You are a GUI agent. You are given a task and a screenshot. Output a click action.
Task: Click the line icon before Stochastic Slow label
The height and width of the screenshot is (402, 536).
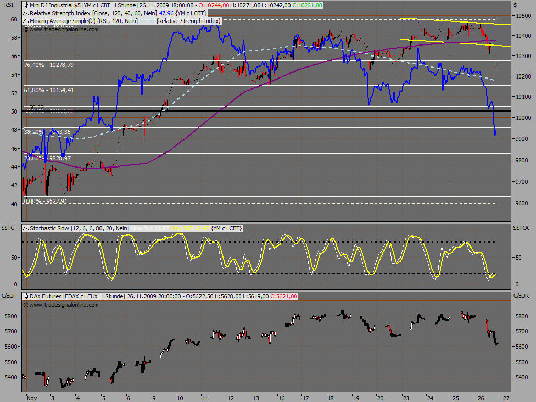(x=26, y=228)
